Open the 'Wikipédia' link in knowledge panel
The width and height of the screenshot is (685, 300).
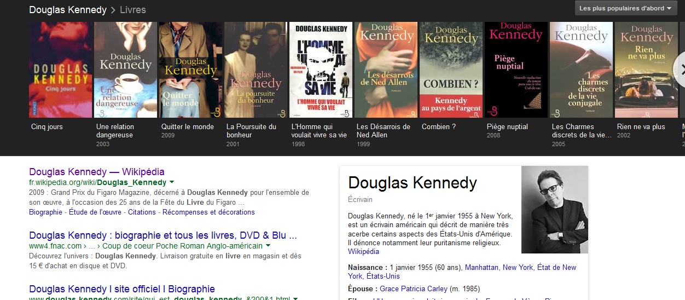(x=363, y=252)
